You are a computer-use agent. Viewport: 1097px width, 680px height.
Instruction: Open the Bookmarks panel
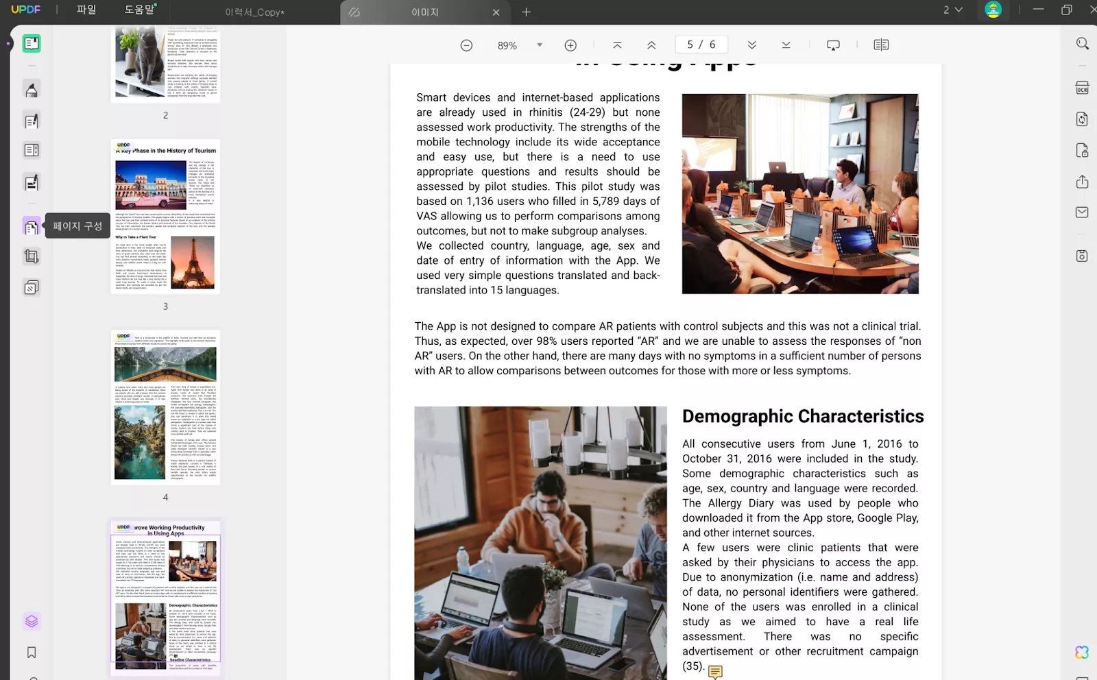click(x=32, y=653)
